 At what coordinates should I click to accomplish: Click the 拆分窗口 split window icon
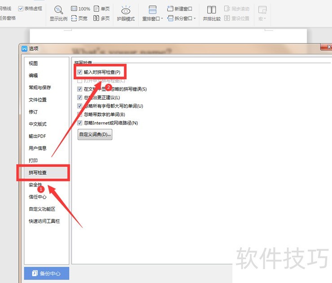point(170,18)
